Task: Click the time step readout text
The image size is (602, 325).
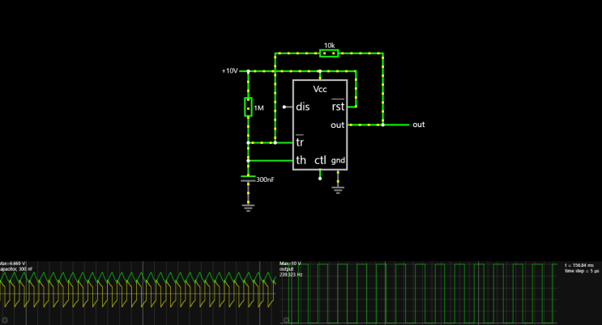Action: point(580,271)
